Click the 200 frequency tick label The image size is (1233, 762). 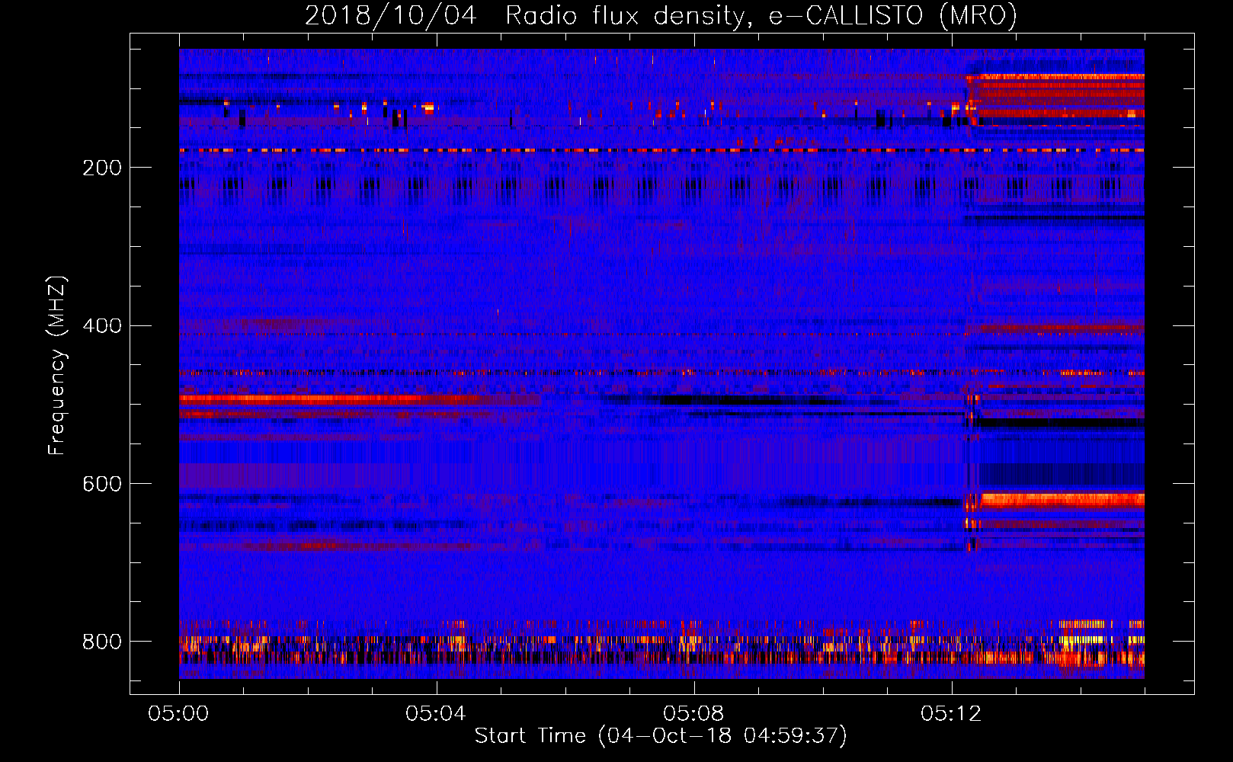(102, 168)
